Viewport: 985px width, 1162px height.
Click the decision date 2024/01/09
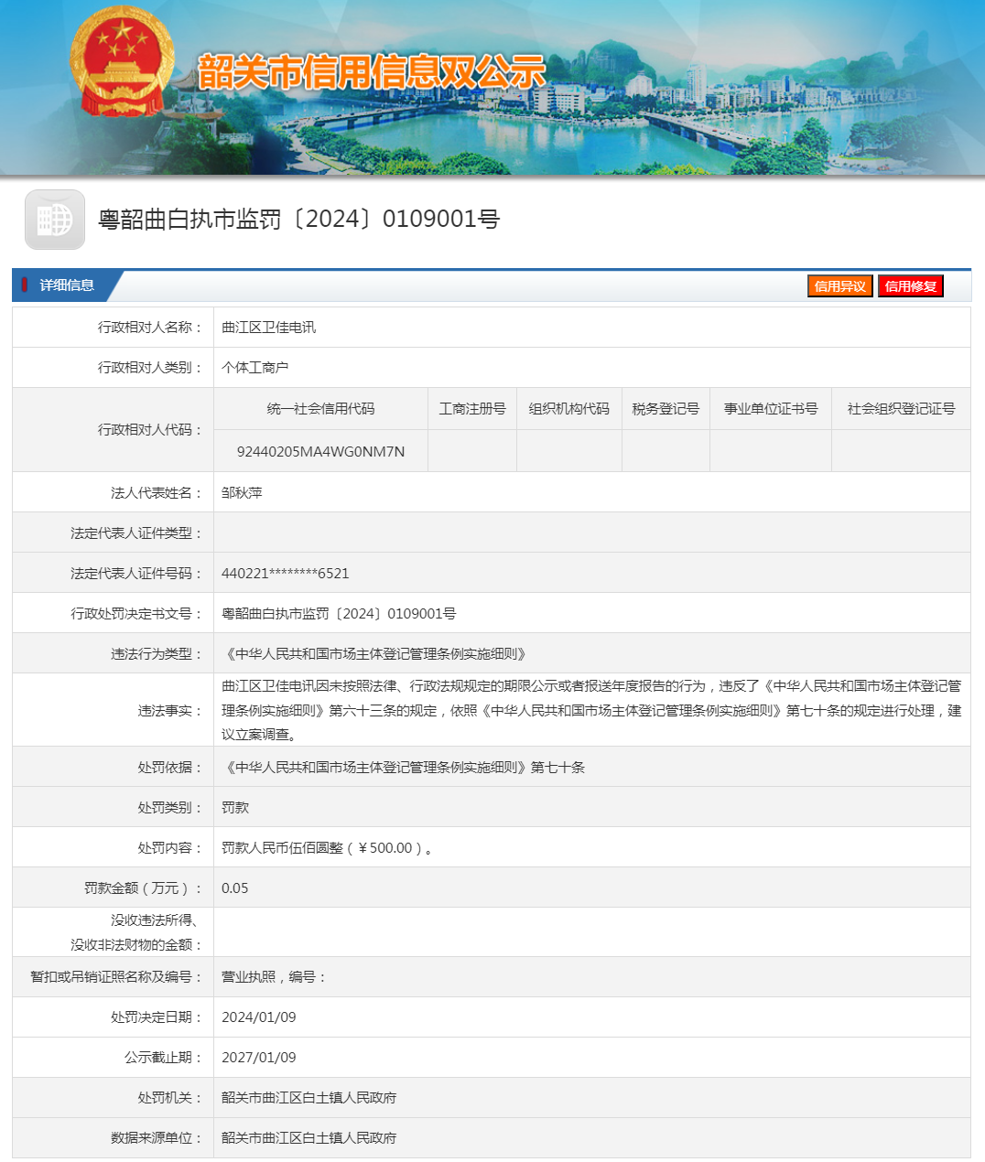(x=259, y=1017)
